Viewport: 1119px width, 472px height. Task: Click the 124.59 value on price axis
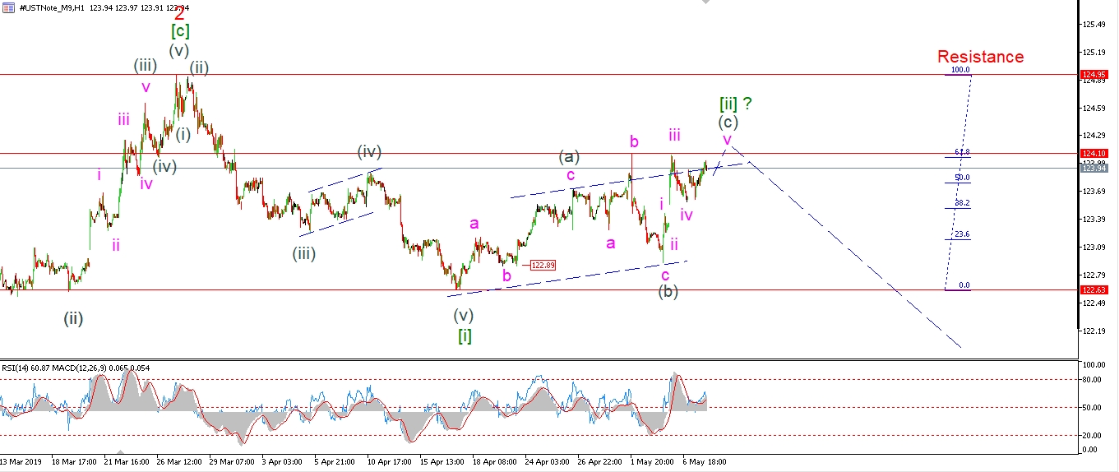pos(1095,108)
